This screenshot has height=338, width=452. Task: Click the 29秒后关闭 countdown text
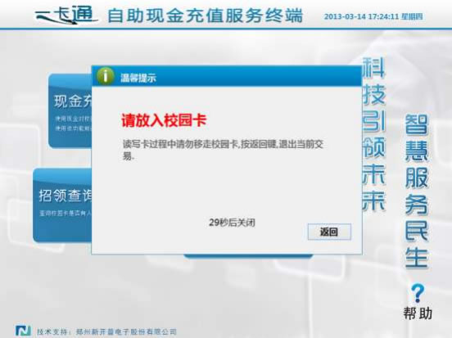[x=232, y=222]
